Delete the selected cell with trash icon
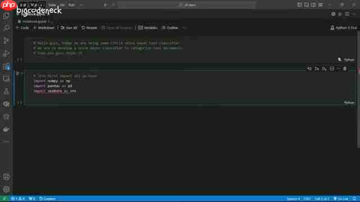 pyautogui.click(x=345, y=68)
